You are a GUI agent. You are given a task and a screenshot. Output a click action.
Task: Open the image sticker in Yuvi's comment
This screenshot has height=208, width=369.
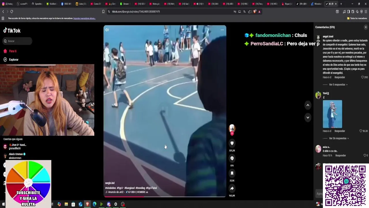(332, 114)
